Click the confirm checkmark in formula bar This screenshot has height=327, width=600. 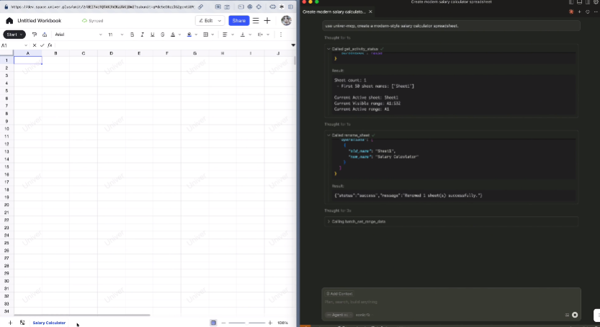click(x=42, y=45)
